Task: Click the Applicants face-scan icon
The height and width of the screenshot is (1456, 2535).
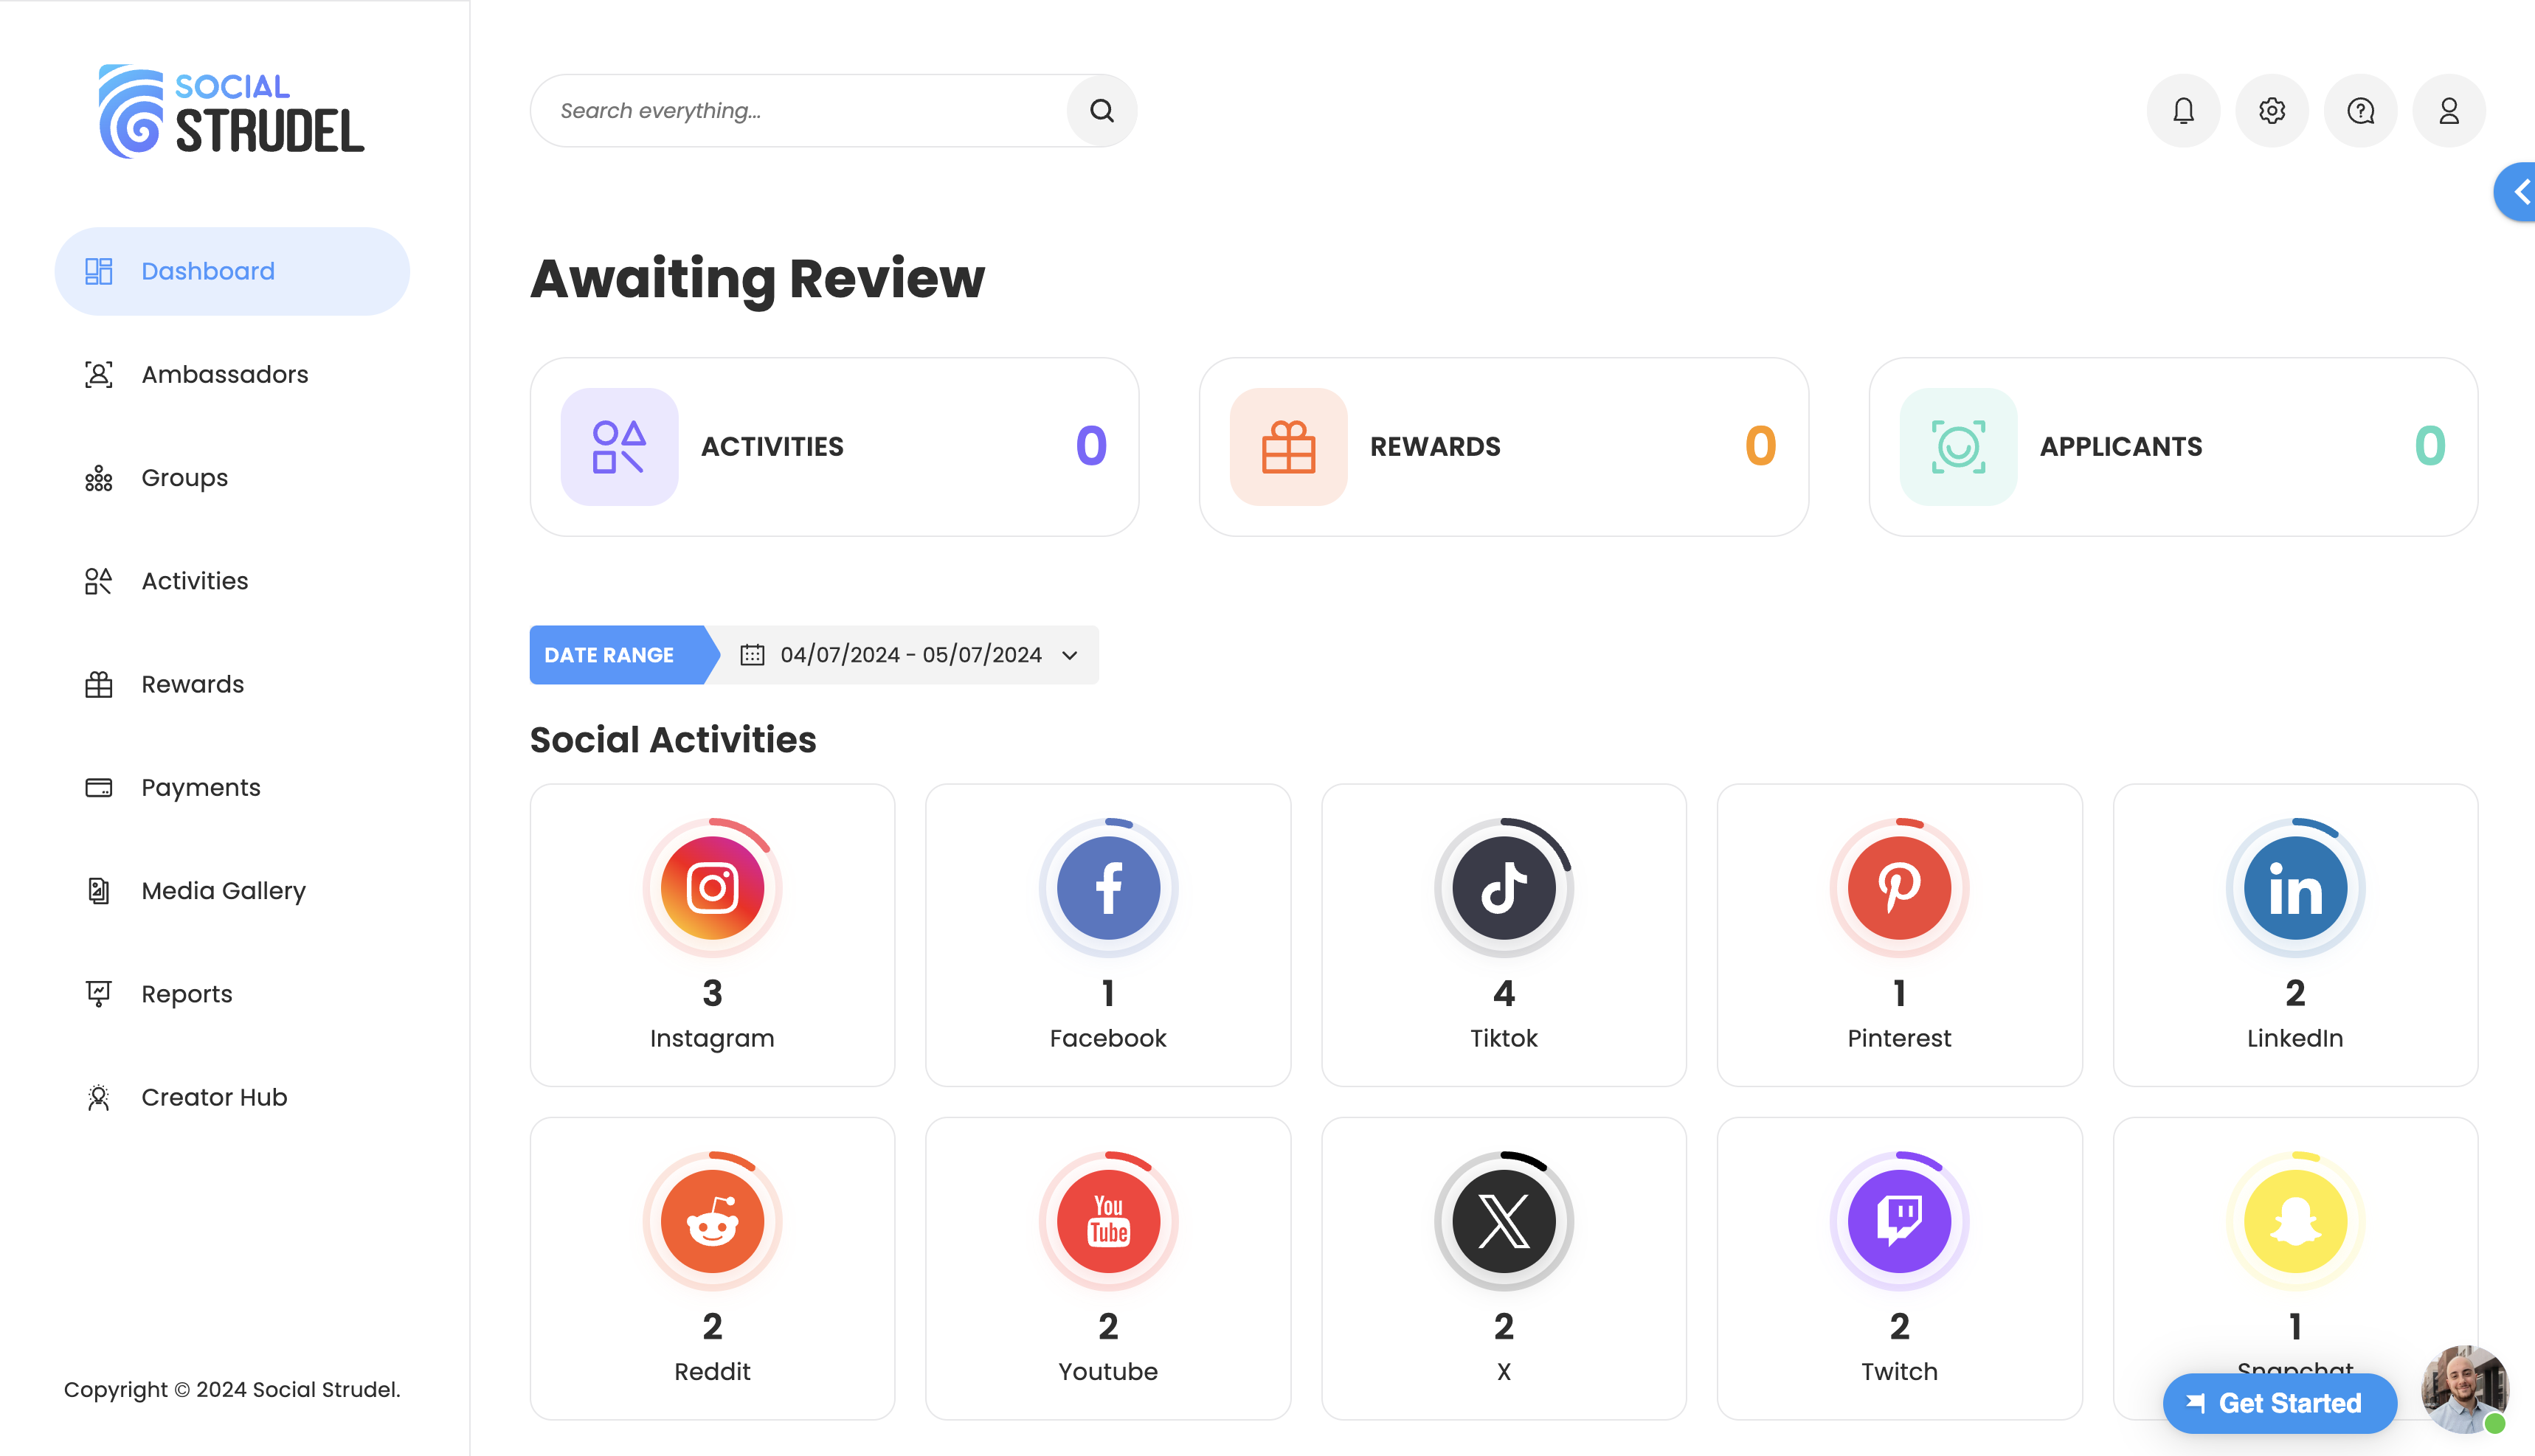Action: pyautogui.click(x=1958, y=447)
